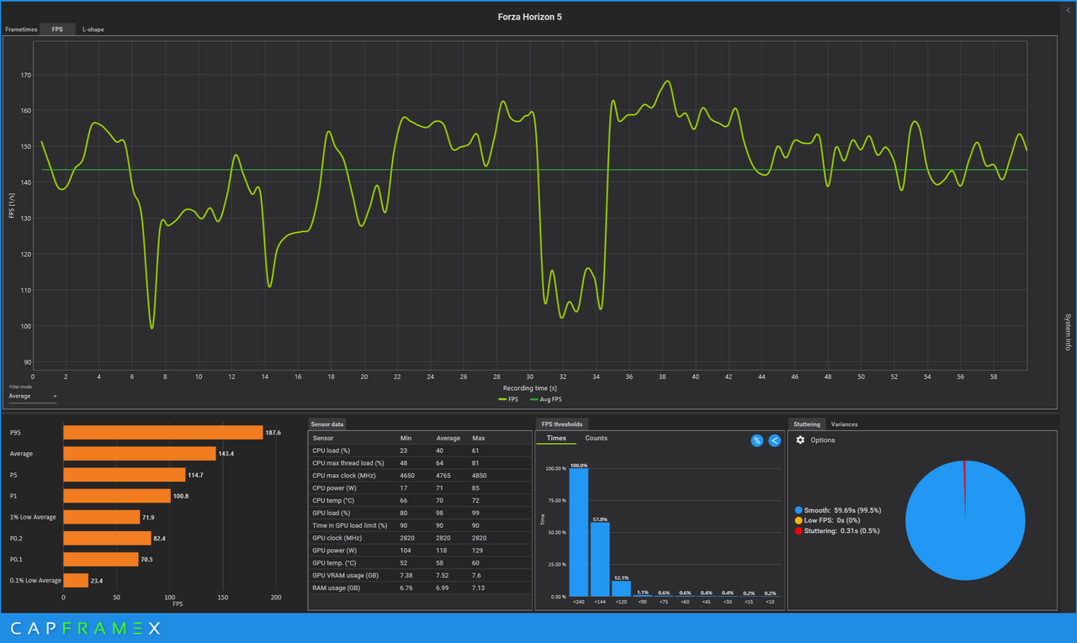Screen dimensions: 1077x643
Task: Select the CPU max thread load (%) row
Action: pos(420,463)
